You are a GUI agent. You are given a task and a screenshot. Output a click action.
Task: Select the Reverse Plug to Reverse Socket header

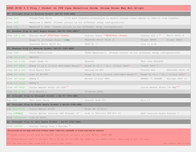tap(98, 49)
